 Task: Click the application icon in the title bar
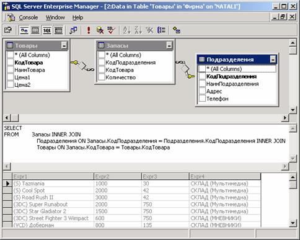point(6,6)
